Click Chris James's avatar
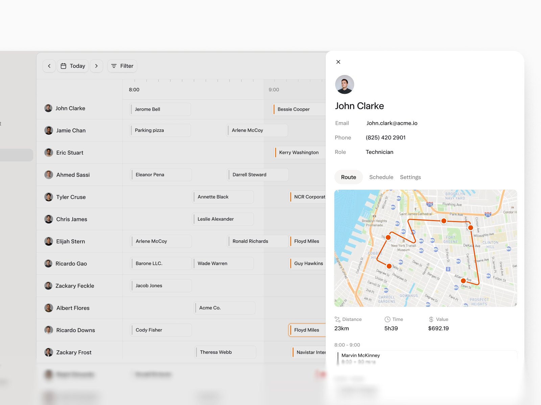The height and width of the screenshot is (405, 541). pyautogui.click(x=49, y=219)
